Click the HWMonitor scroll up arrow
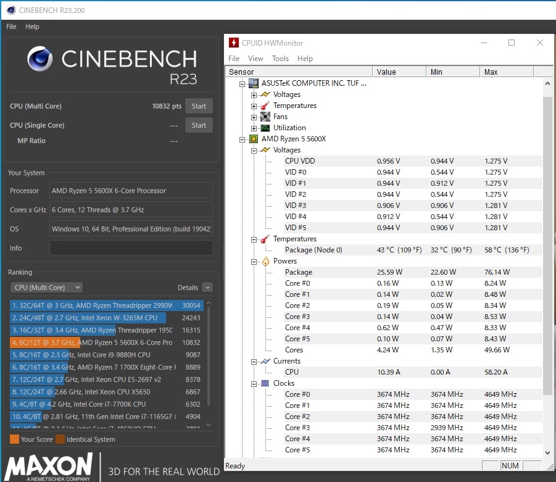 (547, 83)
